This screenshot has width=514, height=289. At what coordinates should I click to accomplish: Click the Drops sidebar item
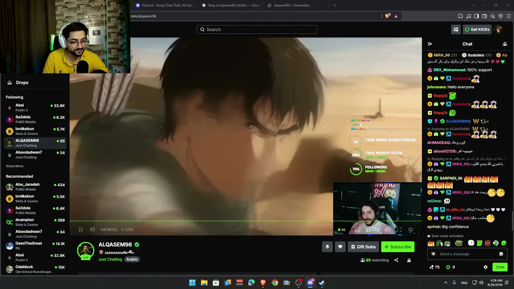(35, 82)
